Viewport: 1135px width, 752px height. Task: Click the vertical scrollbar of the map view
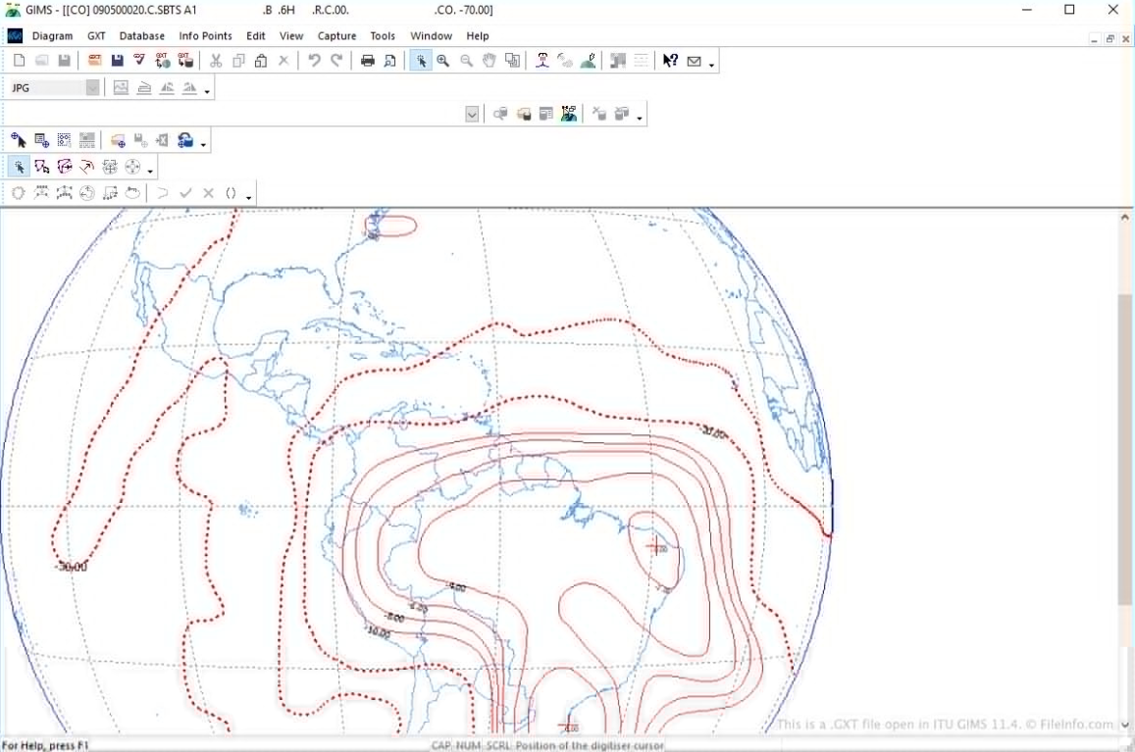point(1124,448)
